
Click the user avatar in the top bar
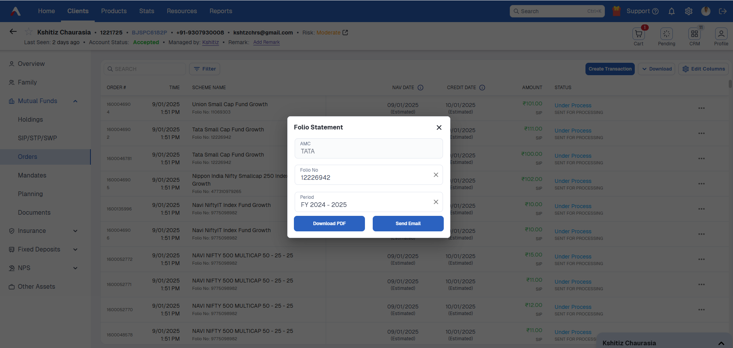706,11
